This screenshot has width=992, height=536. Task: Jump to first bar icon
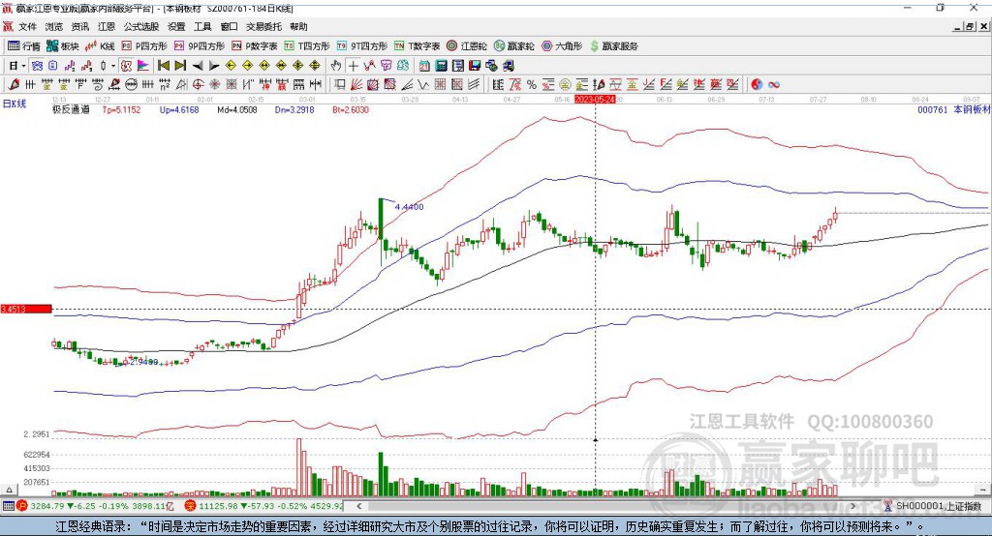[163, 66]
